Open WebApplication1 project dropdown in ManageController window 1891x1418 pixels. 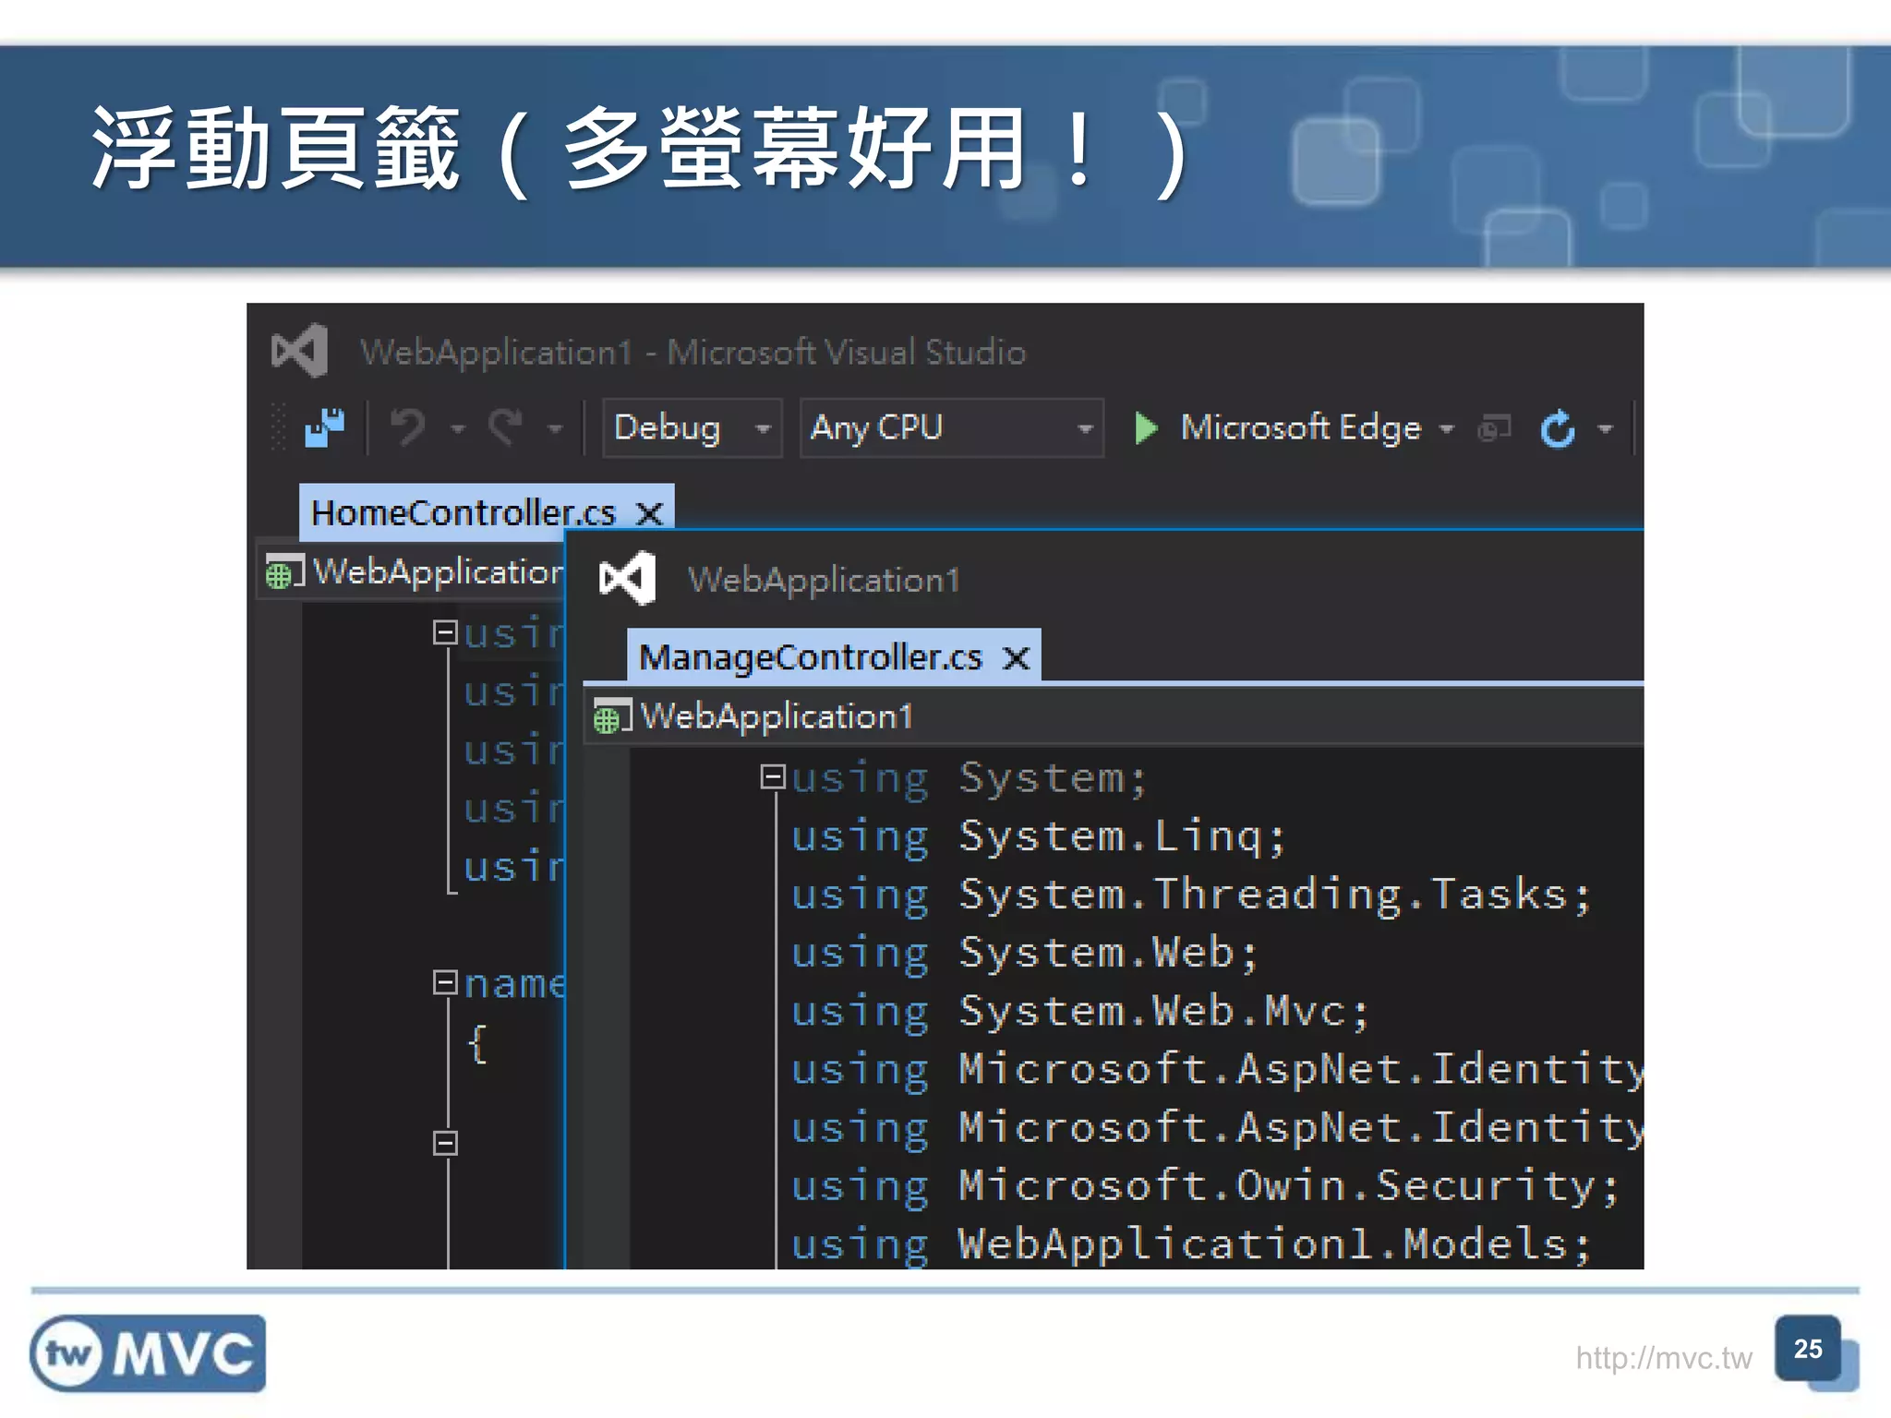(x=1114, y=716)
